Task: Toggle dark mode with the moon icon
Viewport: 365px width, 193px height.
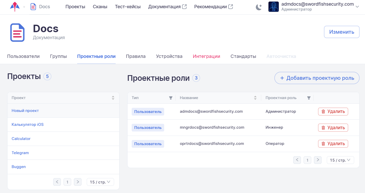Action: pyautogui.click(x=259, y=7)
